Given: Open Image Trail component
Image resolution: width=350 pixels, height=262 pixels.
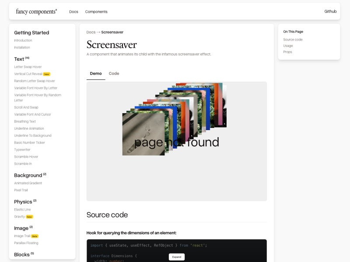Looking at the screenshot, I should (x=22, y=236).
